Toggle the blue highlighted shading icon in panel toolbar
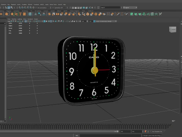Image resolution: width=182 pixels, height=137 pixels. tap(44, 21)
